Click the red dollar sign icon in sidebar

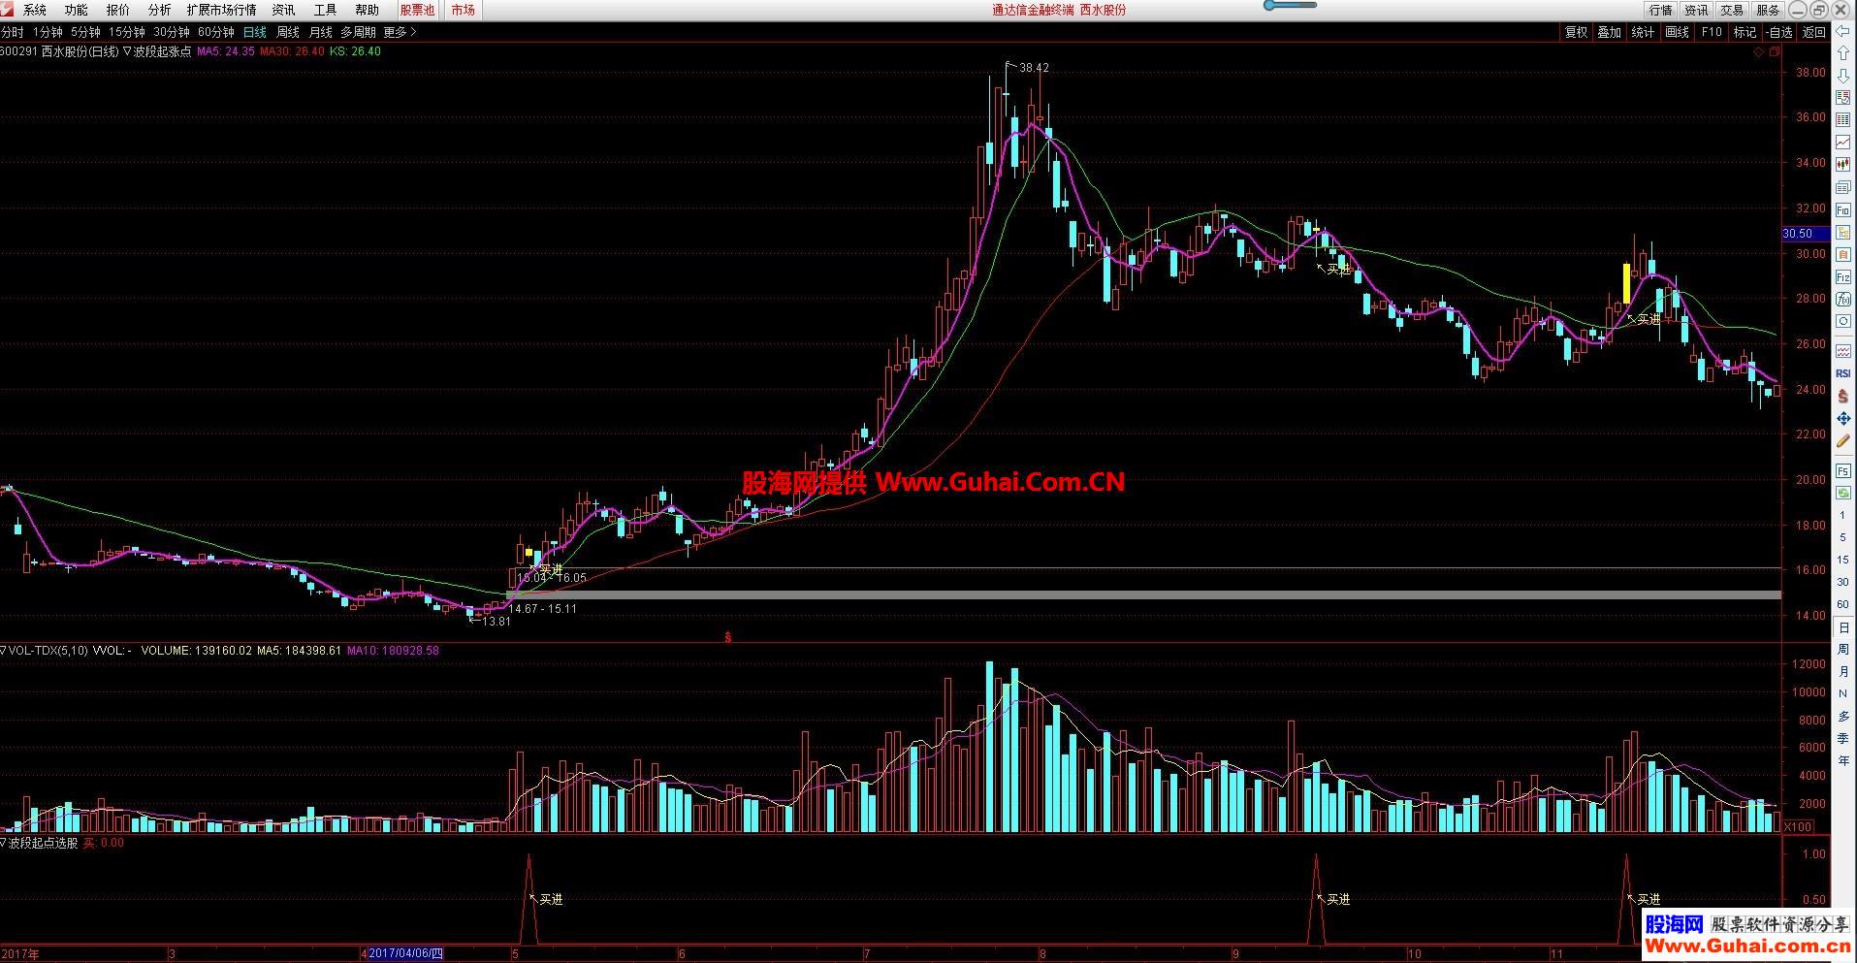[x=1842, y=396]
